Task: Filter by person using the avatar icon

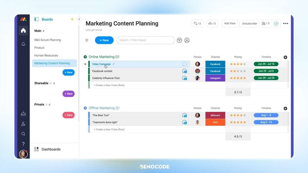Action: tap(187, 40)
